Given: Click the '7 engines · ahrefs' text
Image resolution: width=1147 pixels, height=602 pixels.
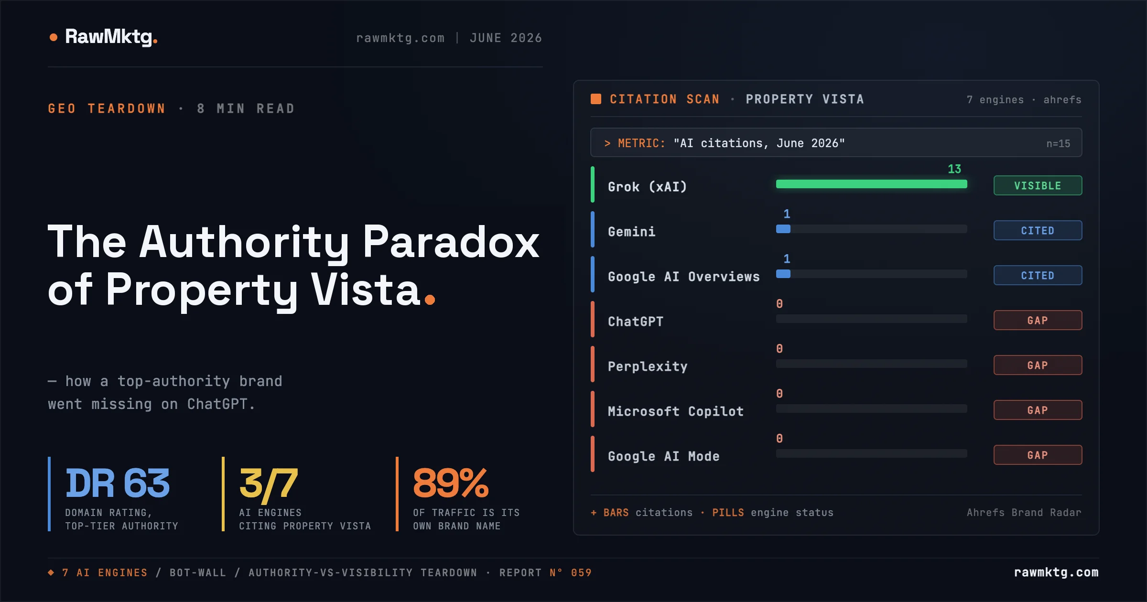Looking at the screenshot, I should 1024,99.
